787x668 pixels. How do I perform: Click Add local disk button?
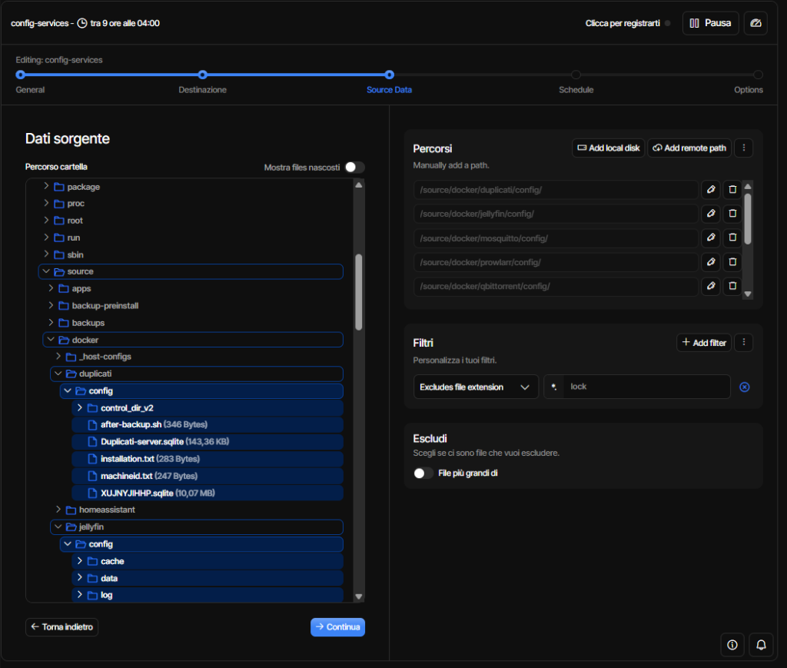pyautogui.click(x=609, y=148)
